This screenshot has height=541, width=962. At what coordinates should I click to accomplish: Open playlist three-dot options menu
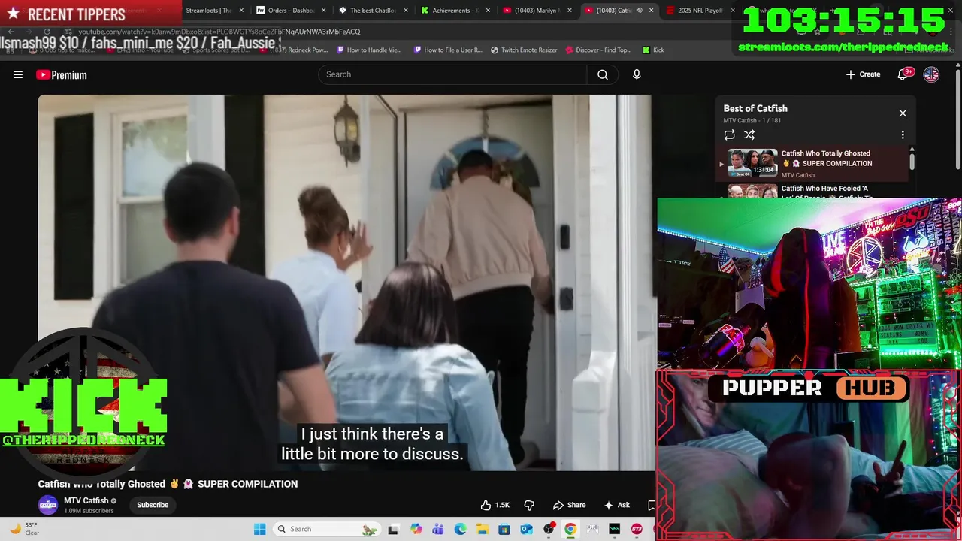pos(903,135)
